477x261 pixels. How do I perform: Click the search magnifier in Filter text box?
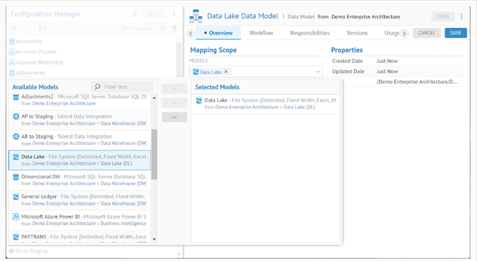point(97,87)
